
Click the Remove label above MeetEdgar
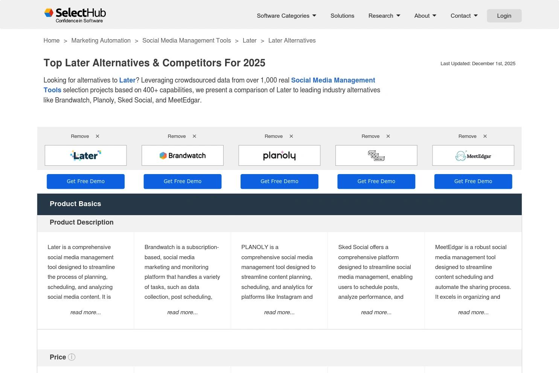(x=468, y=136)
